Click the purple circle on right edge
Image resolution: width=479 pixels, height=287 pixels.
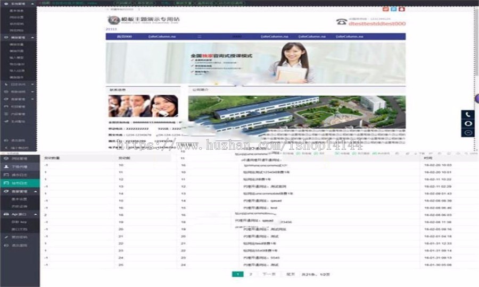pos(476,98)
